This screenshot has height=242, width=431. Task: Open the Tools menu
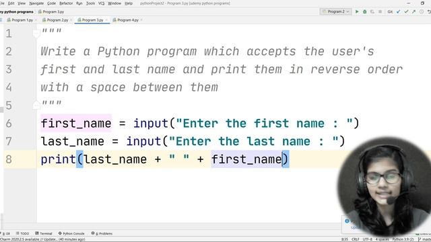pyautogui.click(x=90, y=3)
